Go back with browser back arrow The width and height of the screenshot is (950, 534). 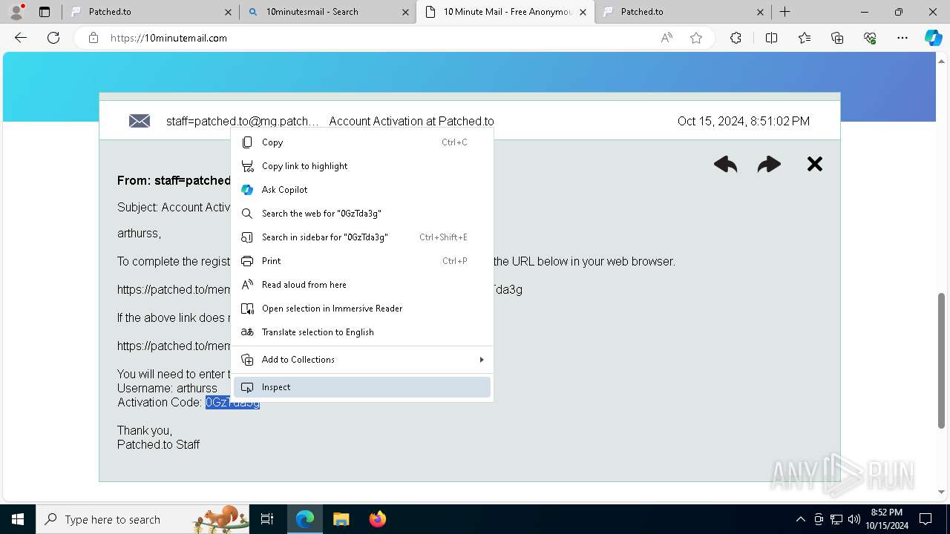click(21, 38)
